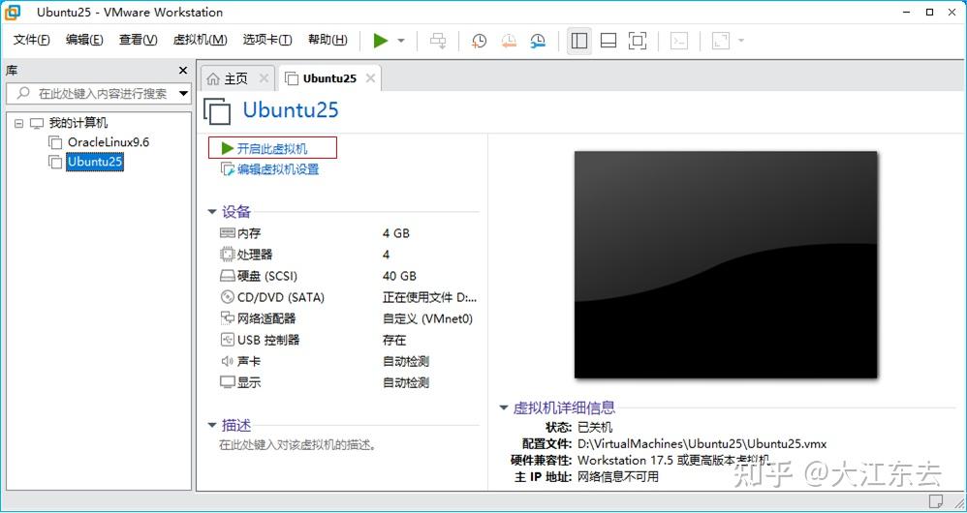Click the CD/DVD (SATA) device row
The width and height of the screenshot is (967, 513).
(x=349, y=297)
